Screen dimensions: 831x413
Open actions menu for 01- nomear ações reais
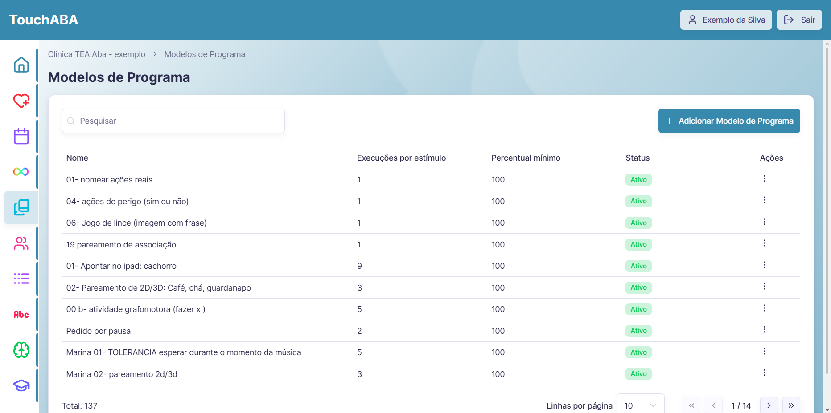click(764, 179)
